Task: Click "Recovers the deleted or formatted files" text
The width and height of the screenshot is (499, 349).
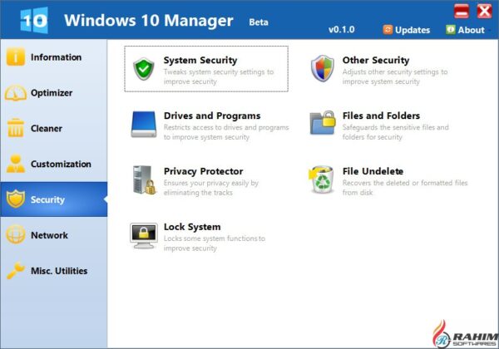Action: pyautogui.click(x=405, y=188)
